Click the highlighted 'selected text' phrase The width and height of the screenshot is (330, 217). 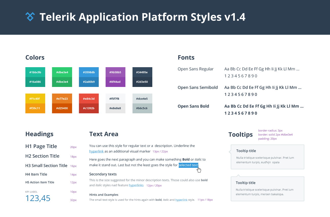(x=188, y=165)
